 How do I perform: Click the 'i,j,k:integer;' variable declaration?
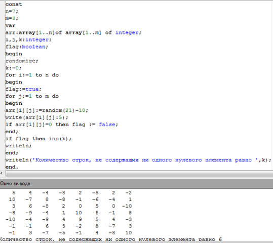(28, 39)
